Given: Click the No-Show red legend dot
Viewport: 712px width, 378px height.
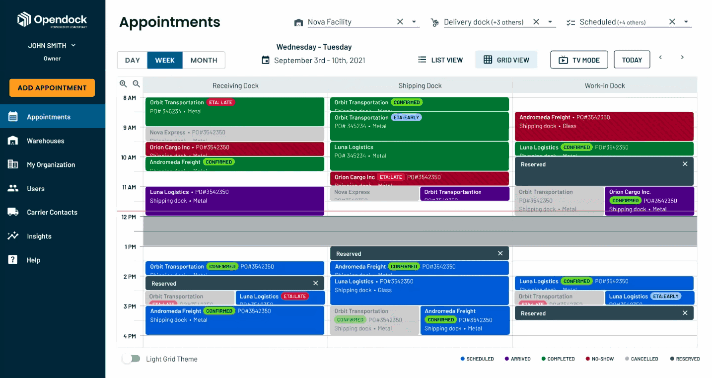Looking at the screenshot, I should tap(588, 359).
